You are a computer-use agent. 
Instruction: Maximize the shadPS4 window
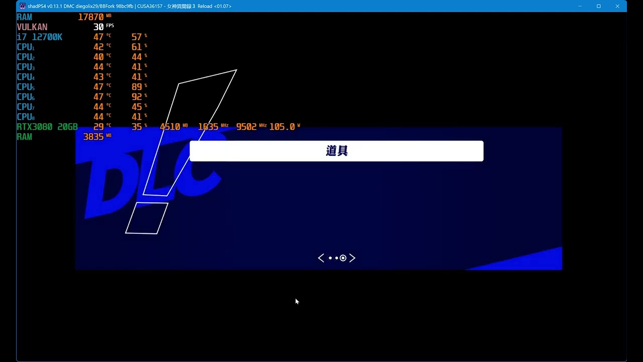598,6
